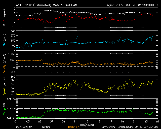161x129 pixels.
Task: Click the "start DOY: 271" footer text
Action: (x=24, y=127)
